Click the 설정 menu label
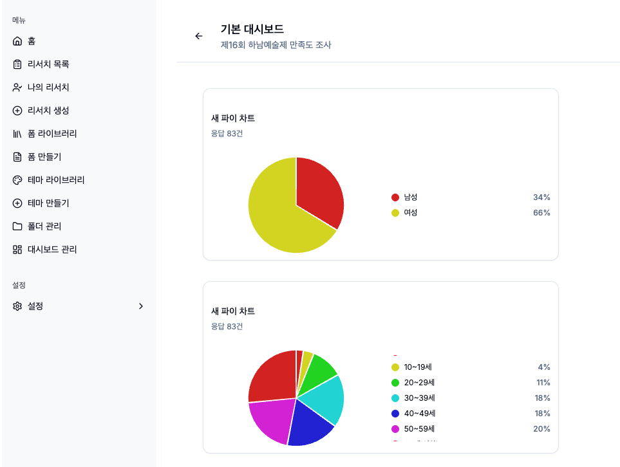620x467 pixels. 35,306
